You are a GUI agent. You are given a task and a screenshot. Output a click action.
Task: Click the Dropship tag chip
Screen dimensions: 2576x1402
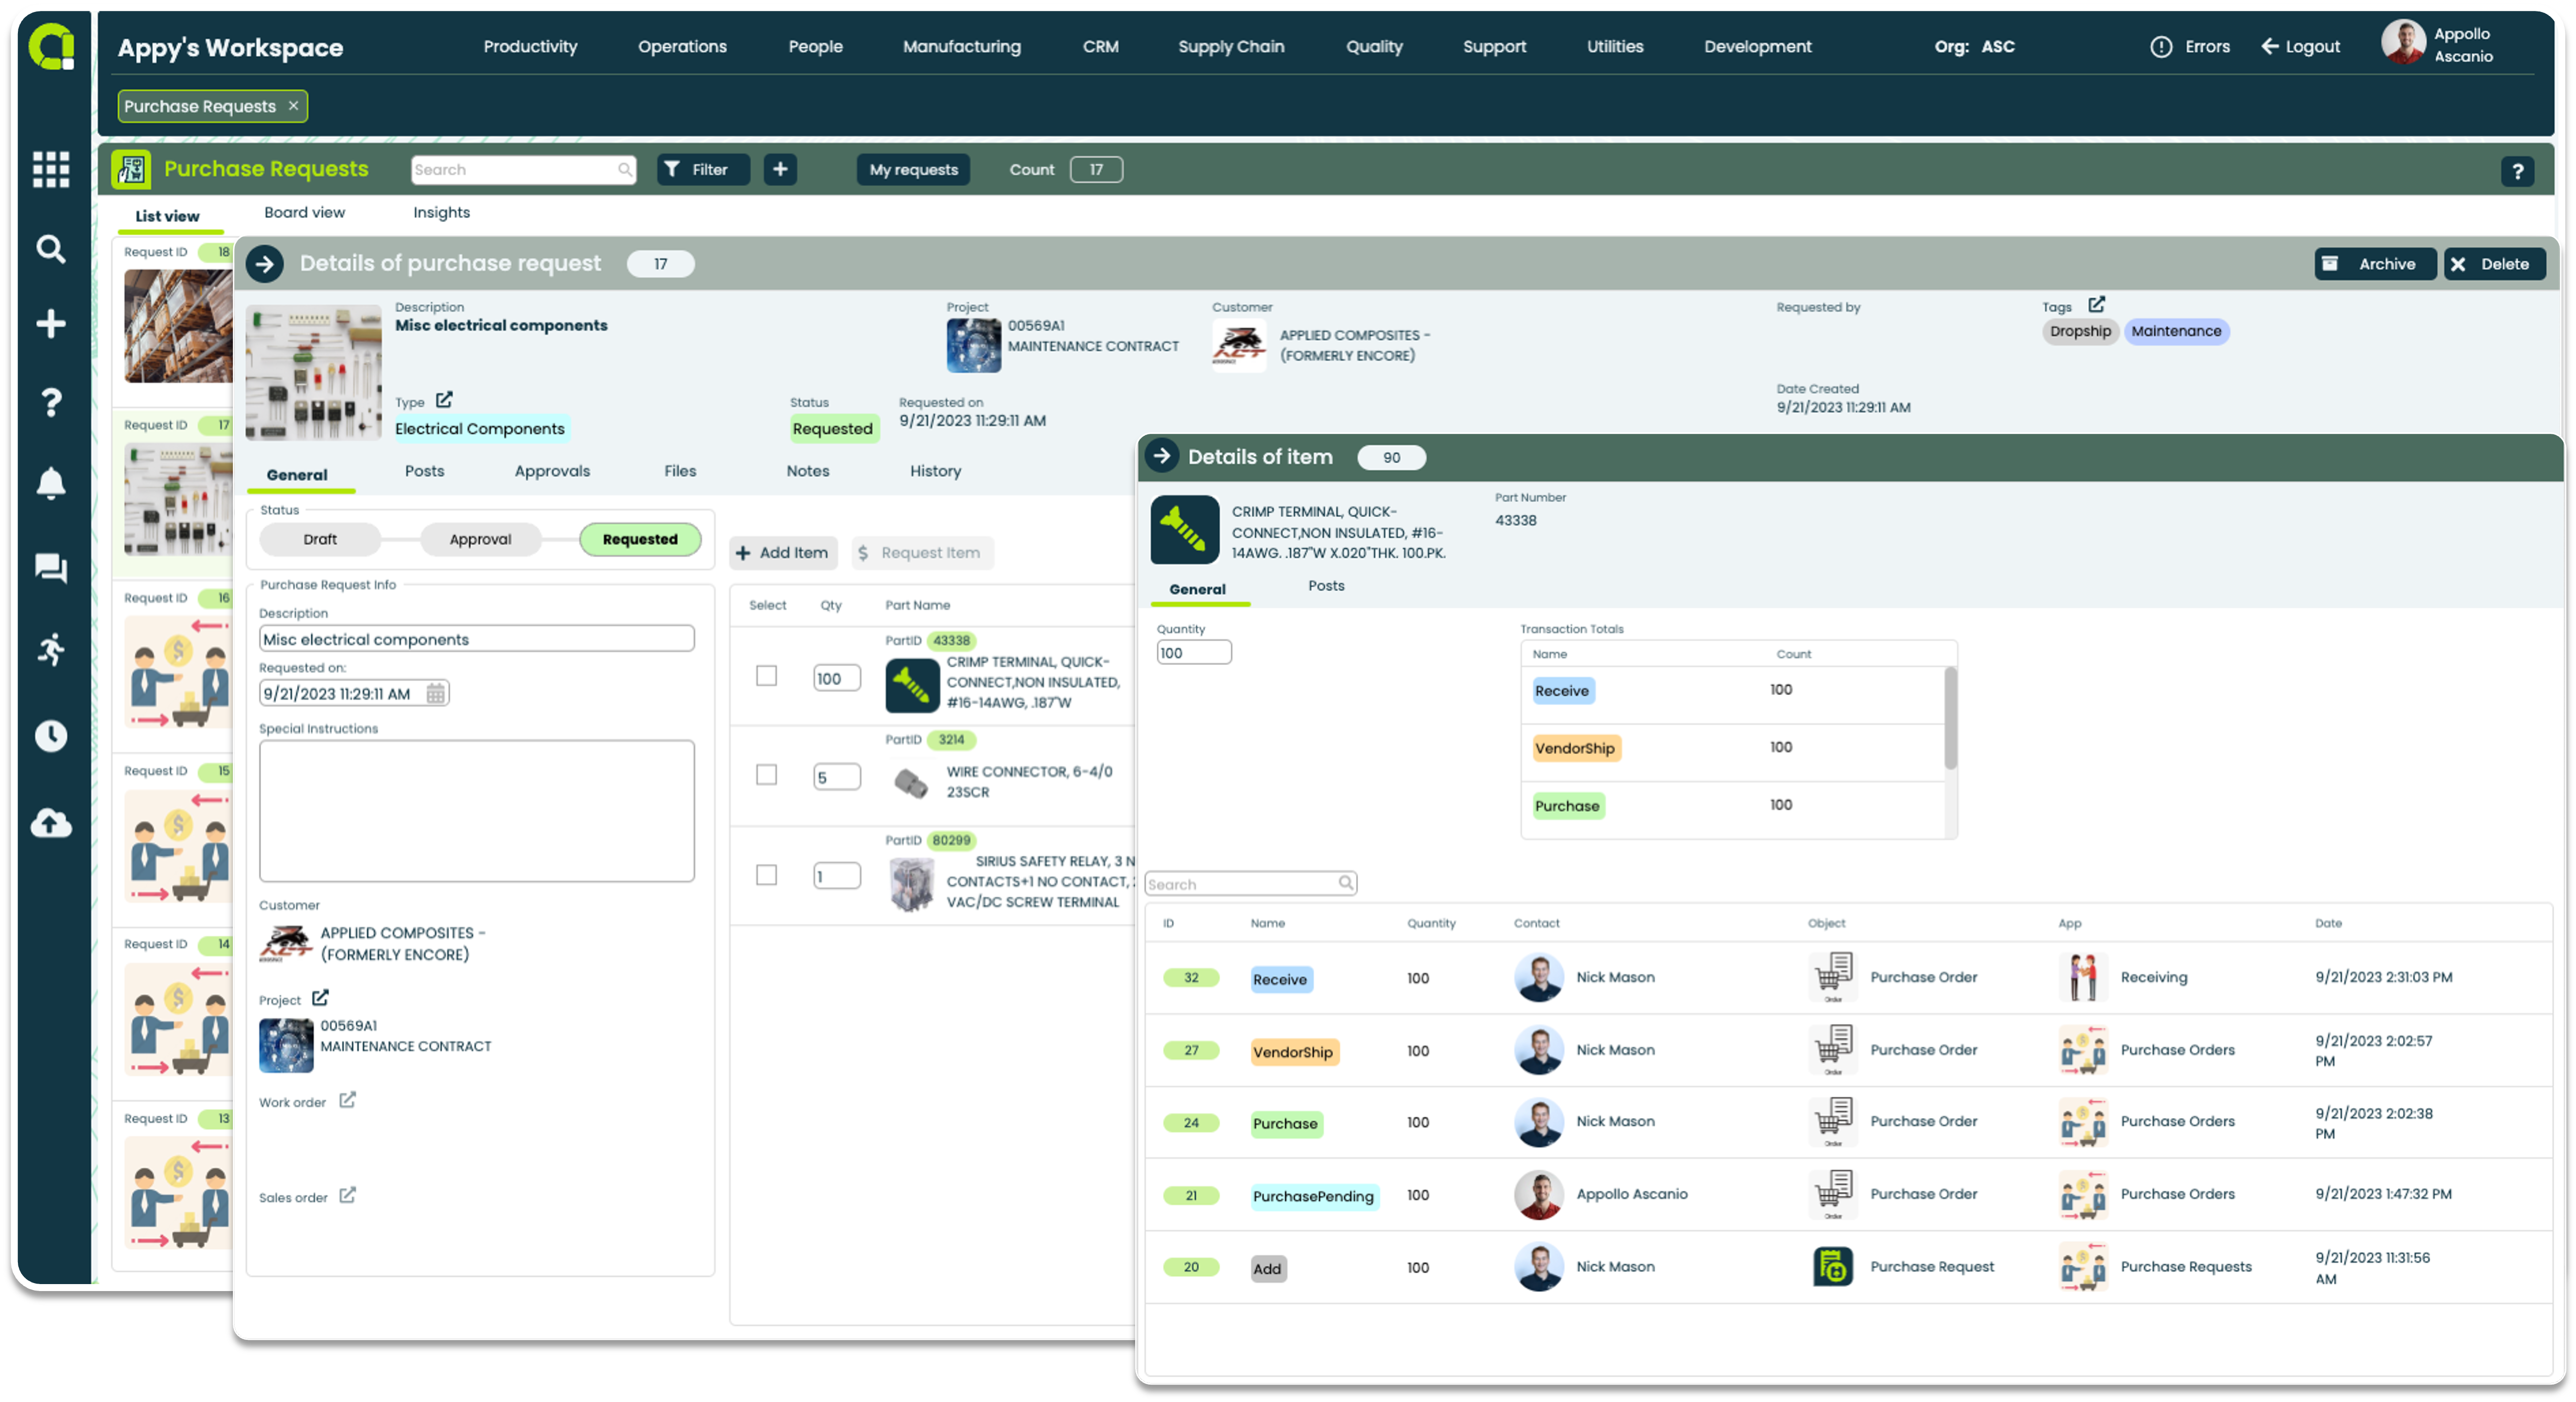click(2080, 331)
